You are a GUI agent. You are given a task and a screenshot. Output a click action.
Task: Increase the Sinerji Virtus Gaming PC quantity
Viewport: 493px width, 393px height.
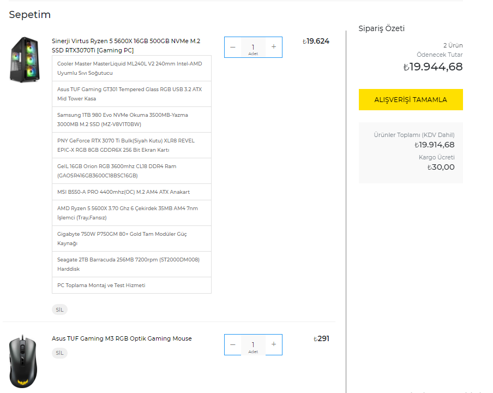click(274, 47)
